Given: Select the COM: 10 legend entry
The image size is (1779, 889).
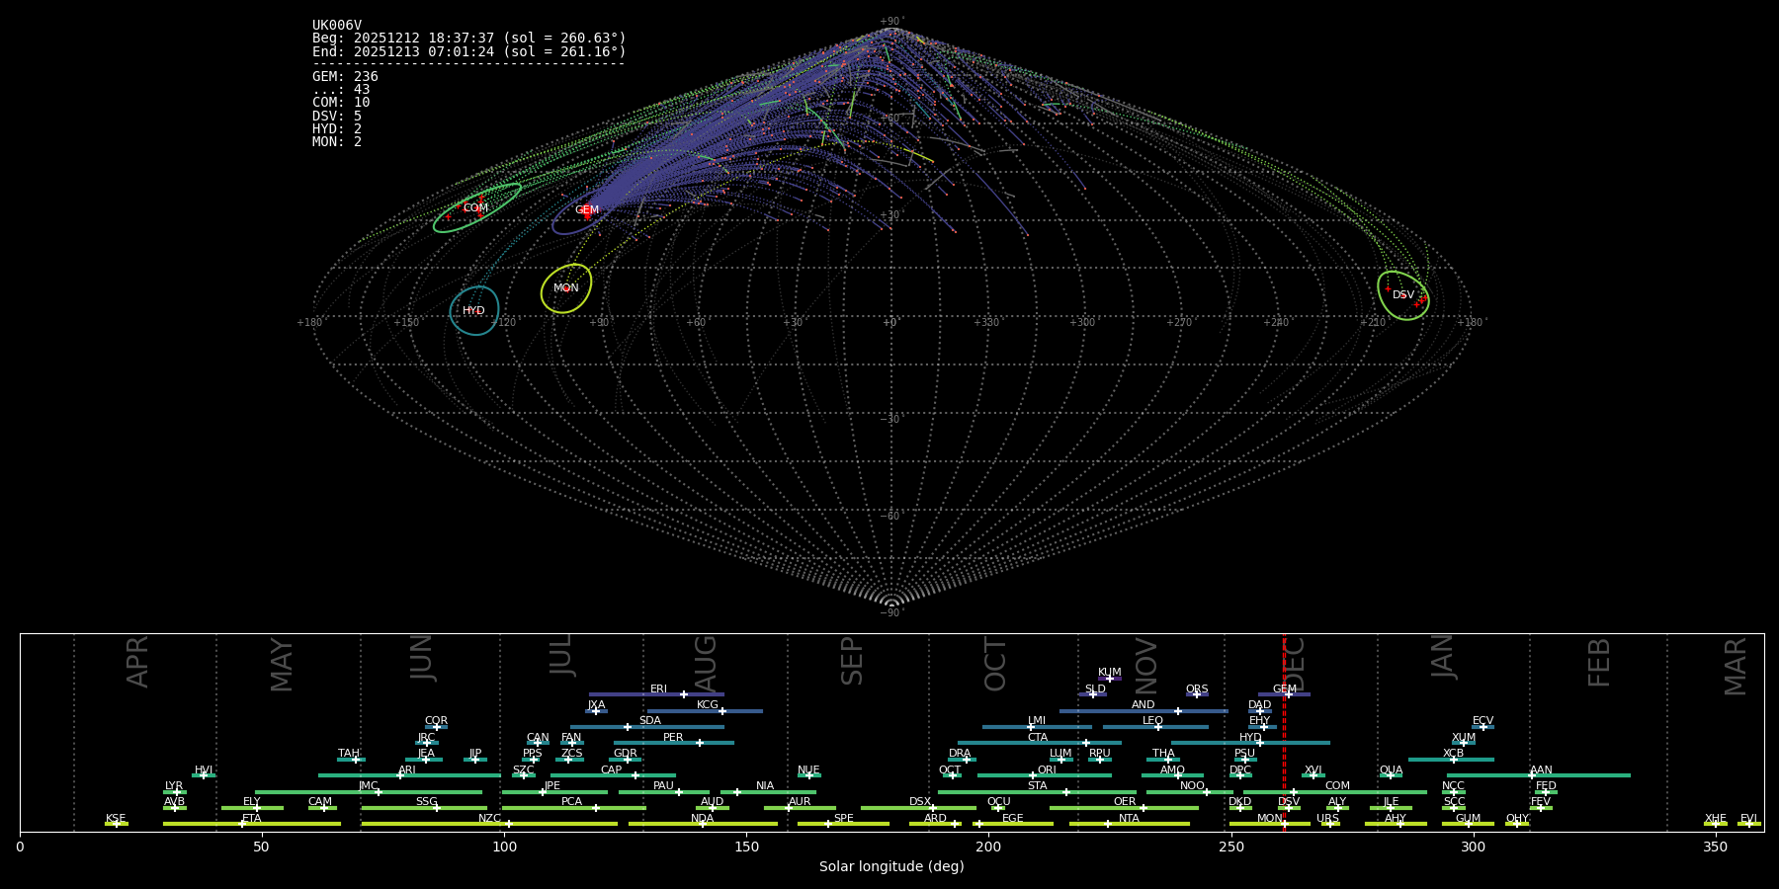Looking at the screenshot, I should coord(341,103).
